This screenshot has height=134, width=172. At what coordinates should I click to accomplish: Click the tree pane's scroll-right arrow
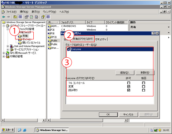coord(44,120)
